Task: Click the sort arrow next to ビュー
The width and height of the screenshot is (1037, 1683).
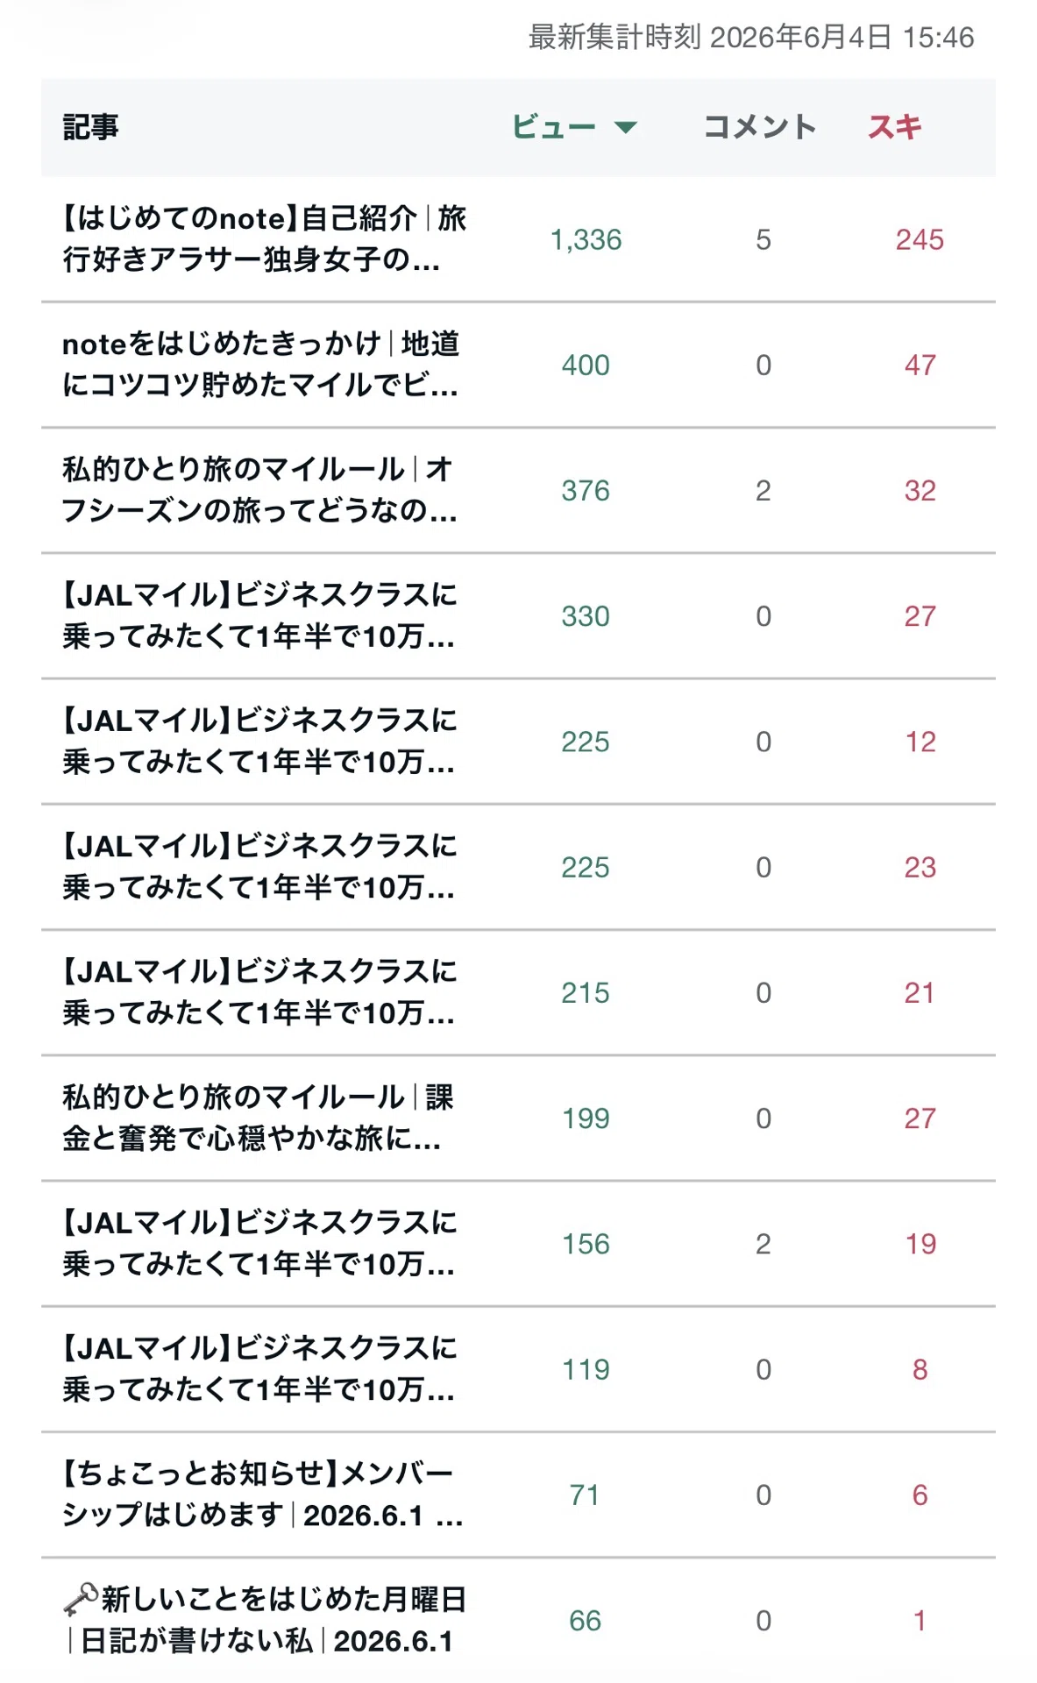Action: [626, 128]
